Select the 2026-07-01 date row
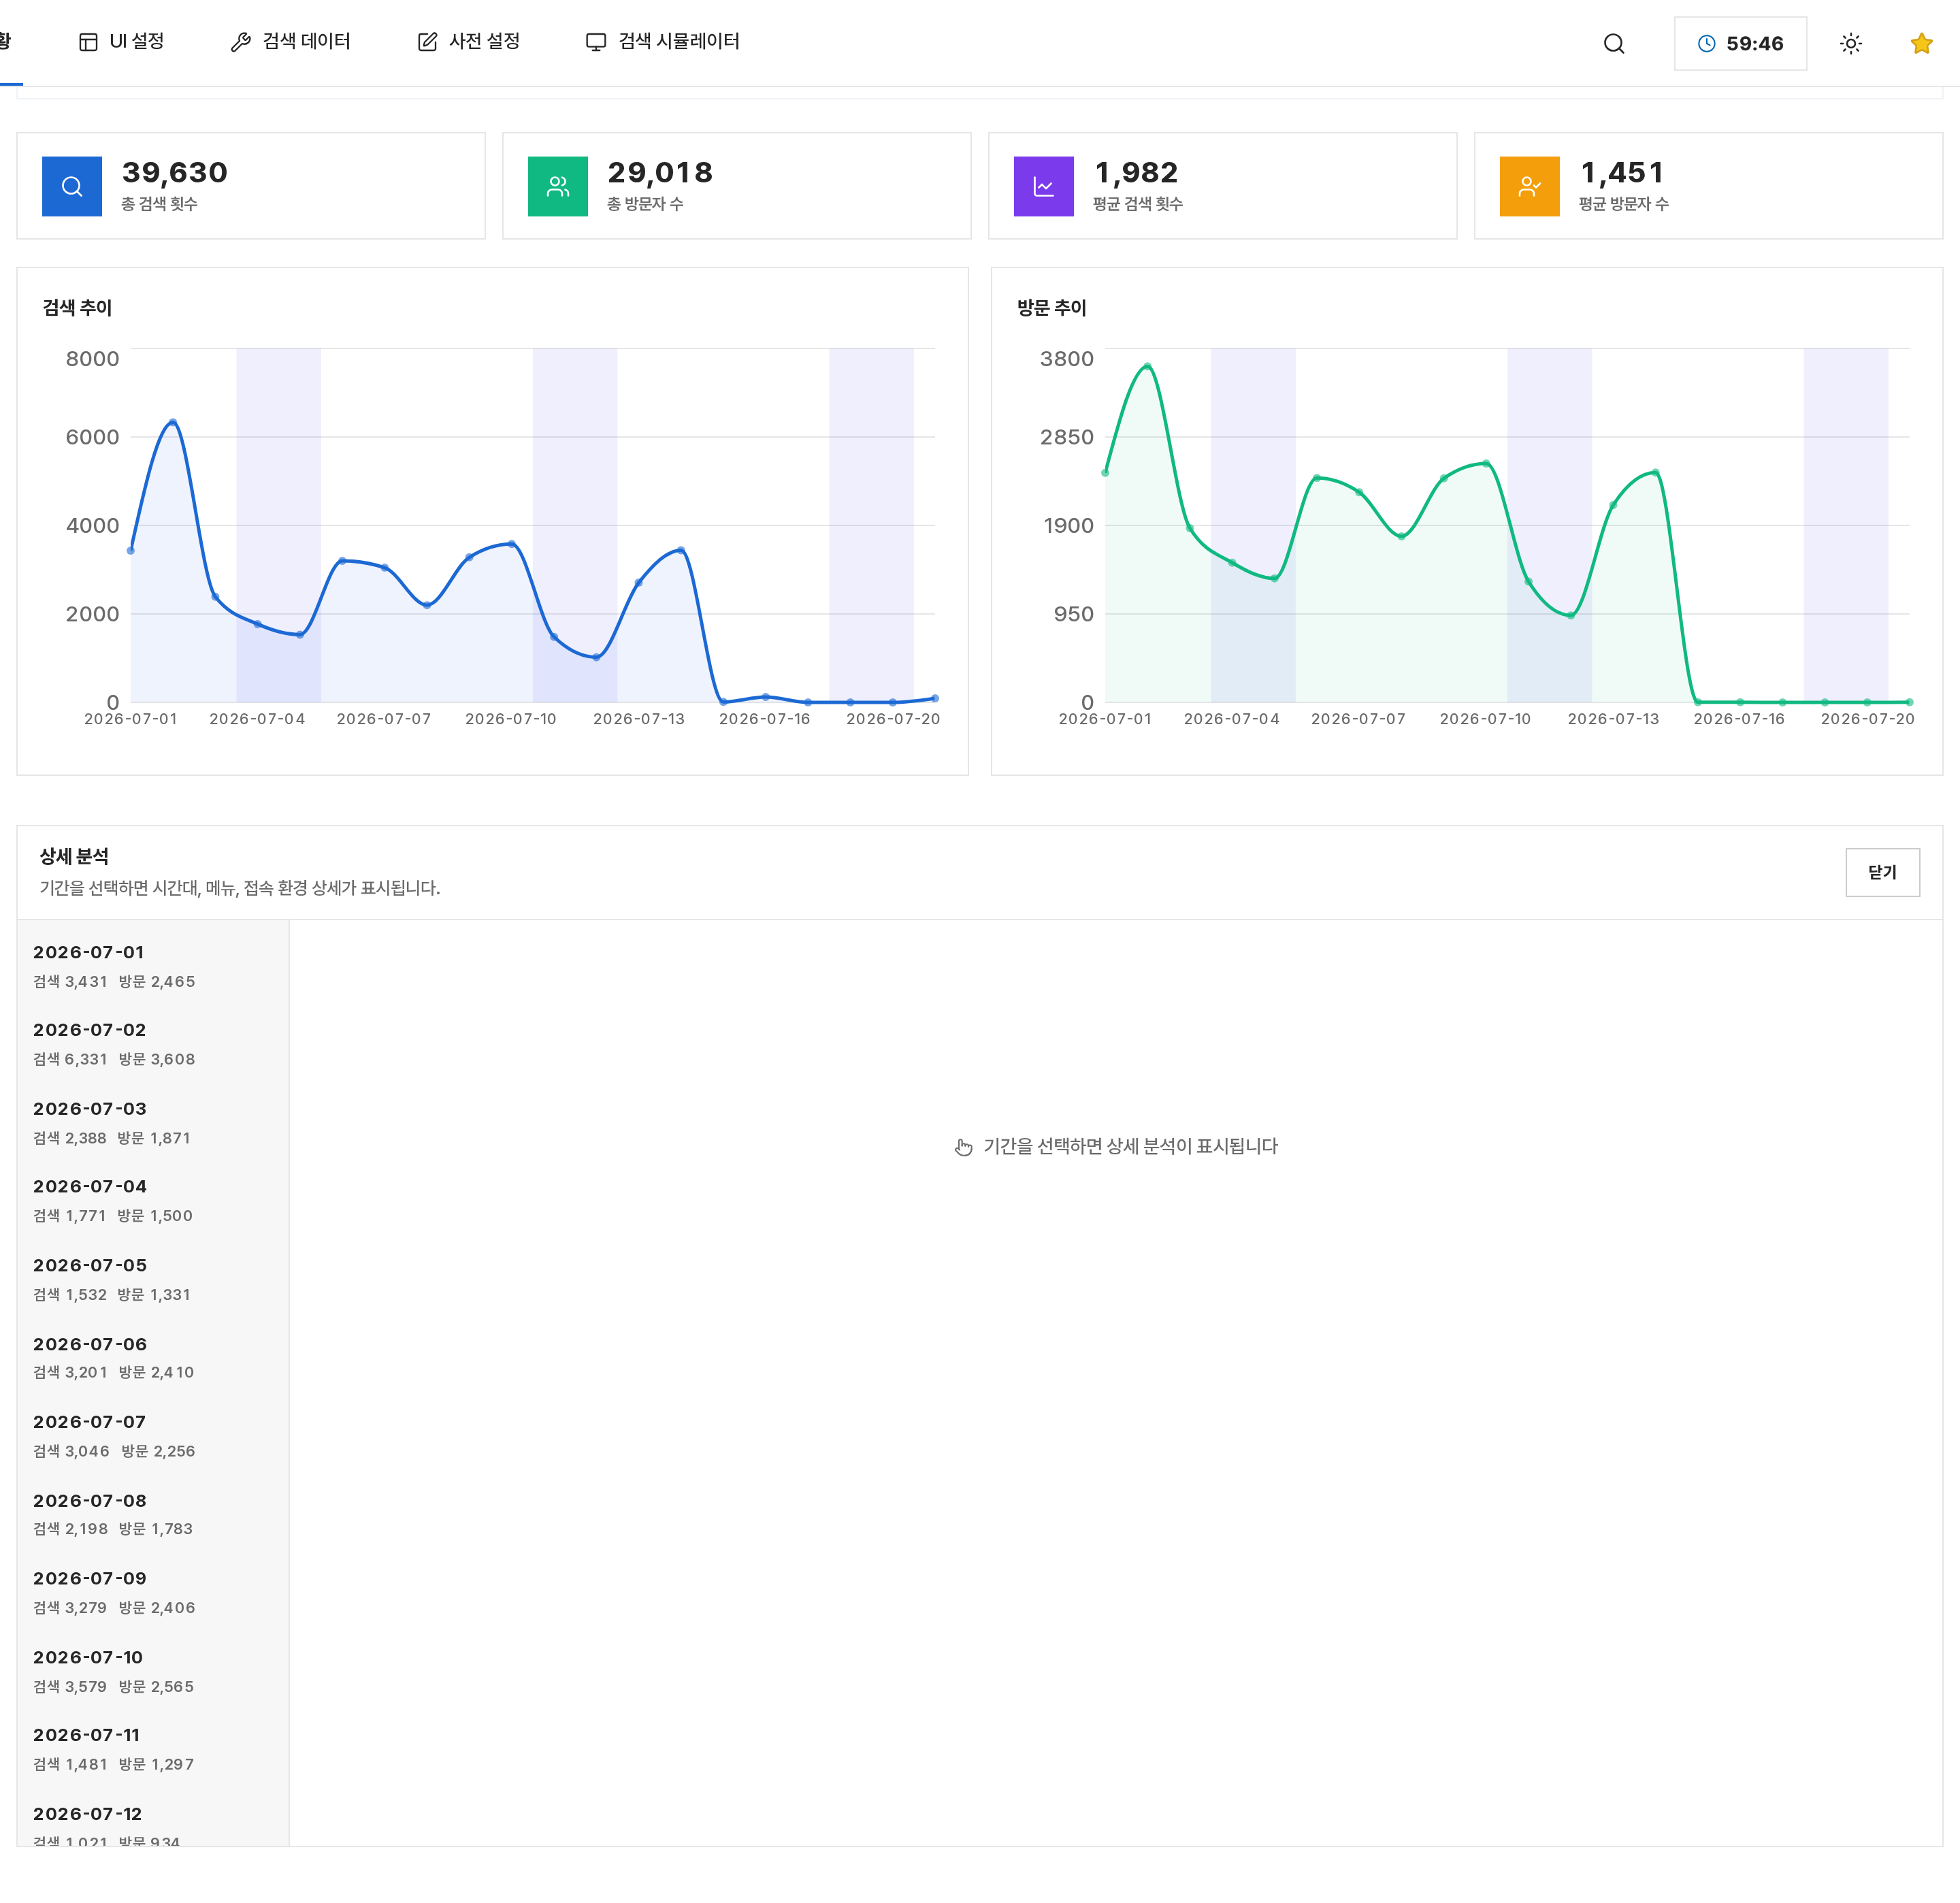 153,966
